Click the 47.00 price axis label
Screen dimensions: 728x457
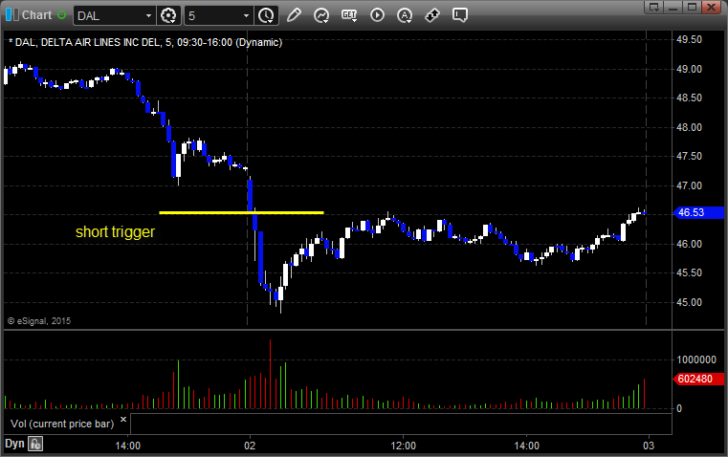[x=689, y=185]
